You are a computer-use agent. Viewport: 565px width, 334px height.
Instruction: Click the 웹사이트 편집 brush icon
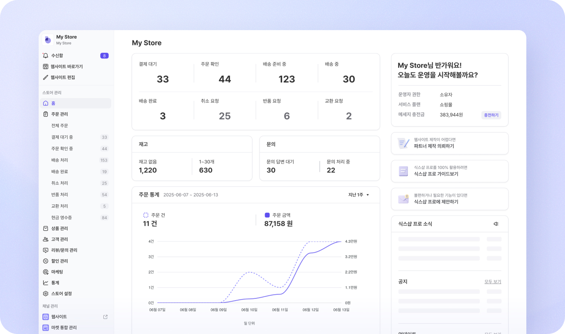[x=45, y=78]
